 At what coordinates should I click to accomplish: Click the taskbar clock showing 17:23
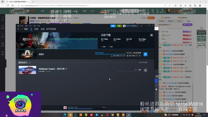pyautogui.click(x=198, y=115)
